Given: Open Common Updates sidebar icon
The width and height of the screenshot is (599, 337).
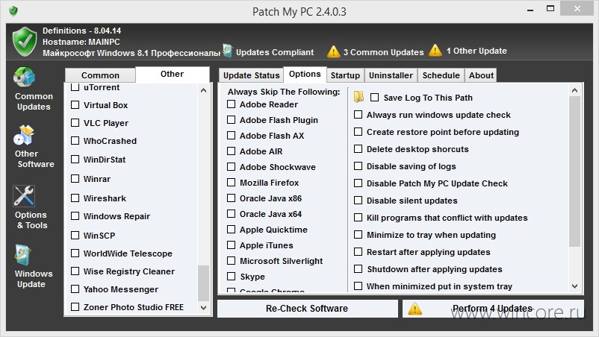Looking at the screenshot, I should [25, 77].
